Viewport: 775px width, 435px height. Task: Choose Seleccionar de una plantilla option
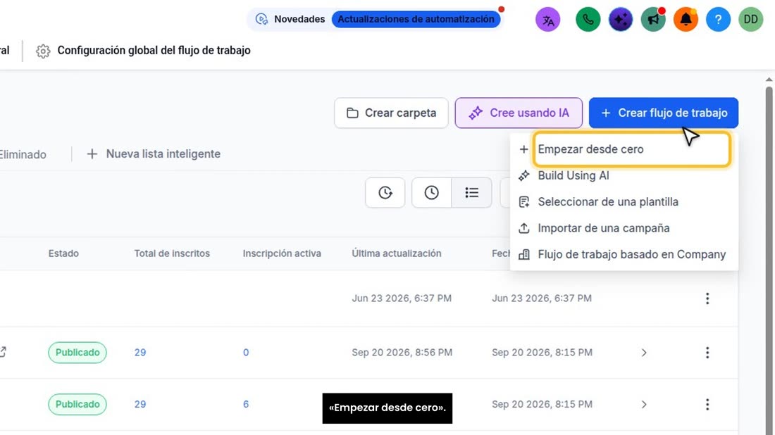(624, 202)
